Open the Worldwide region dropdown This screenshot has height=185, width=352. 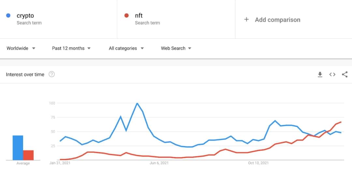point(21,48)
